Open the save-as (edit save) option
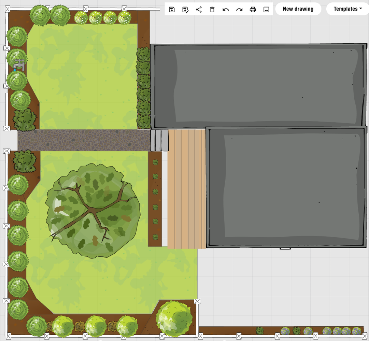The width and height of the screenshot is (369, 341). pyautogui.click(x=185, y=10)
